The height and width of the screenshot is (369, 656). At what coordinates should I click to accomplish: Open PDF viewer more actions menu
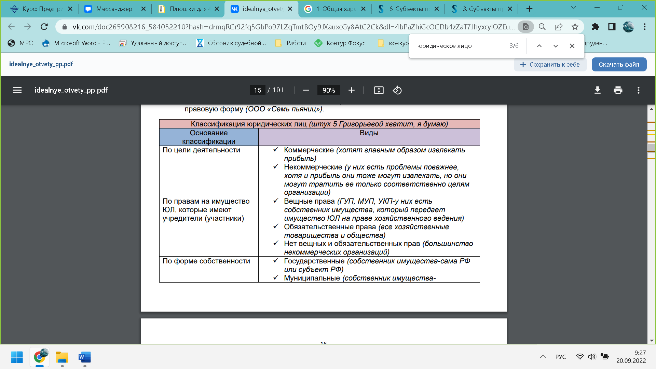click(x=638, y=90)
